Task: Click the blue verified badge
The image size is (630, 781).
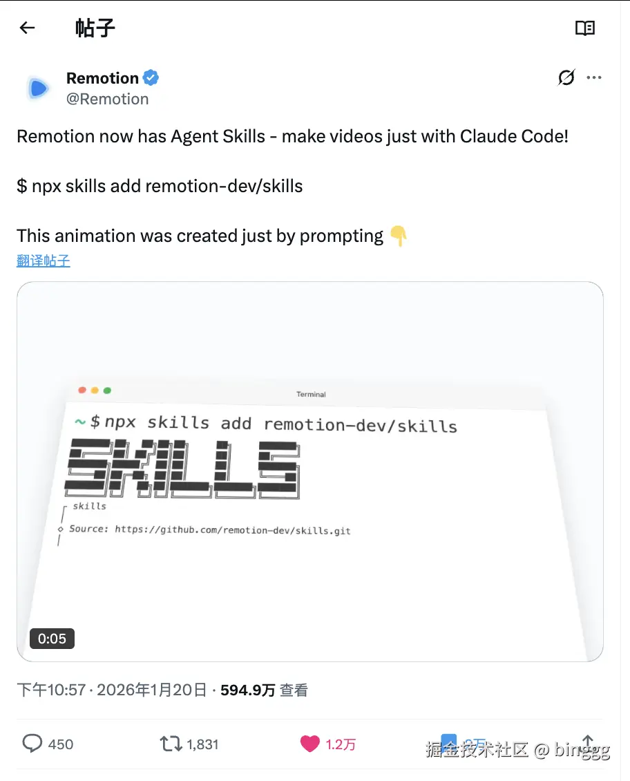Action: click(151, 77)
